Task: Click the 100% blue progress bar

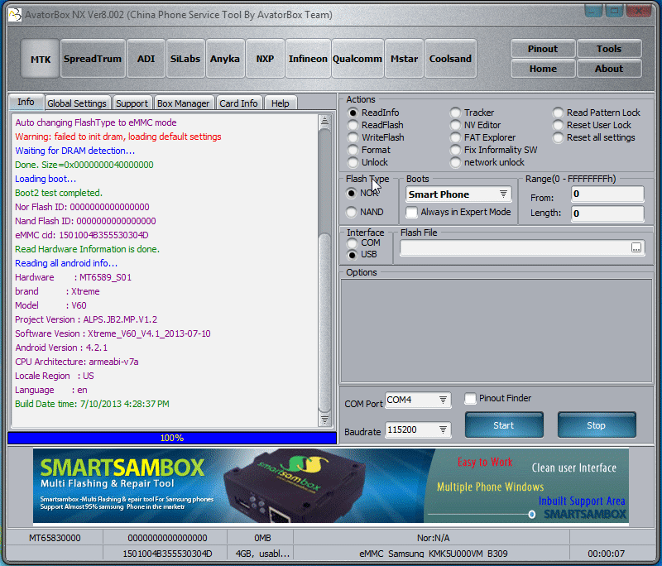Action: 172,438
